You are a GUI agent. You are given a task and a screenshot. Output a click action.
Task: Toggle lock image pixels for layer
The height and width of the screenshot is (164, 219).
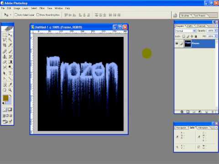[188, 36]
